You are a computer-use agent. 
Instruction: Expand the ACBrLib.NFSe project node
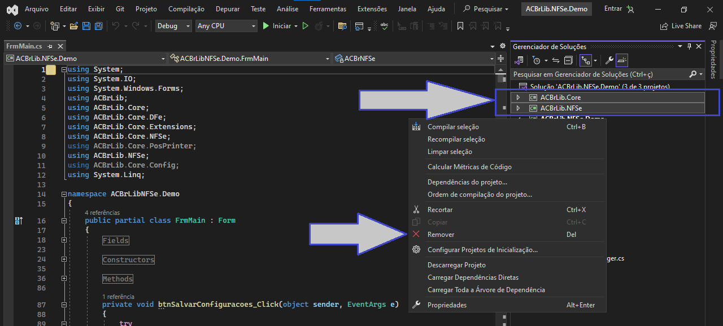[x=518, y=108]
